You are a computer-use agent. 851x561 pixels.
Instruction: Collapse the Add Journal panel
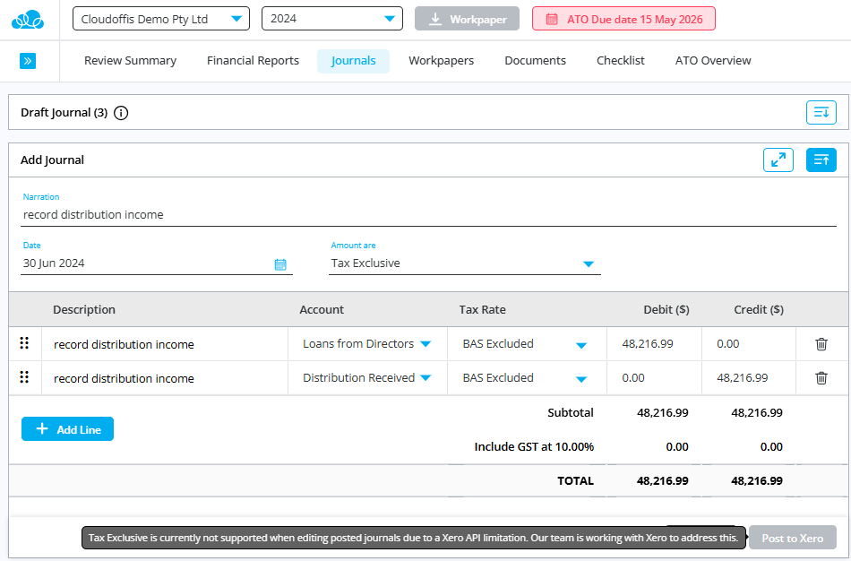tap(821, 160)
